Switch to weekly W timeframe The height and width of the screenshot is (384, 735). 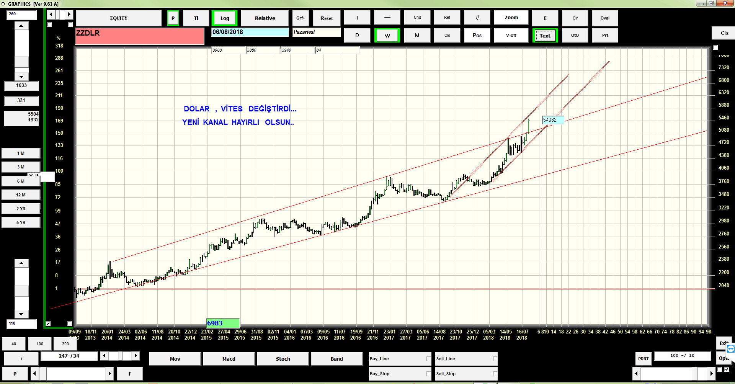tap(387, 35)
